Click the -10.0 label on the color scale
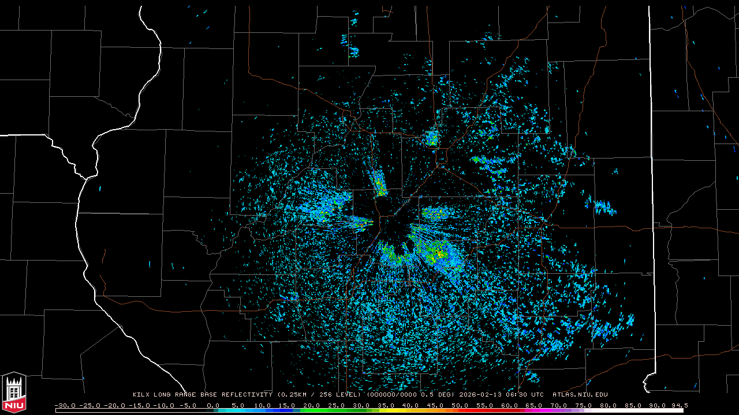The width and height of the screenshot is (739, 415). (163, 405)
